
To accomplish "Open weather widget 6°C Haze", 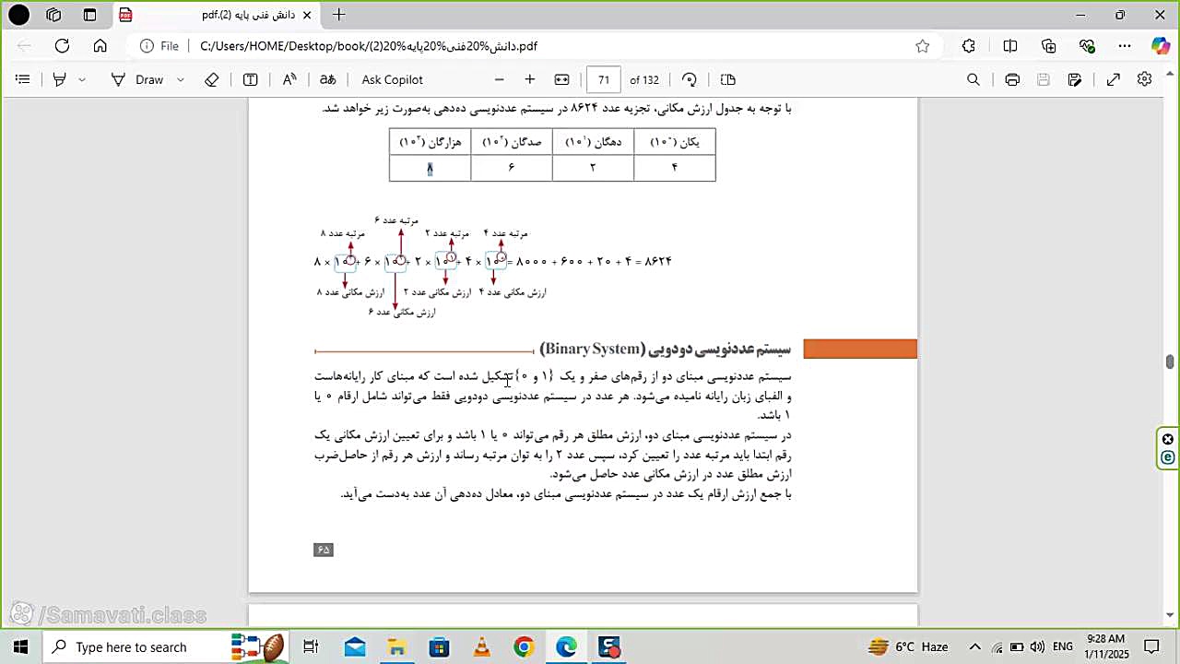I will point(908,647).
